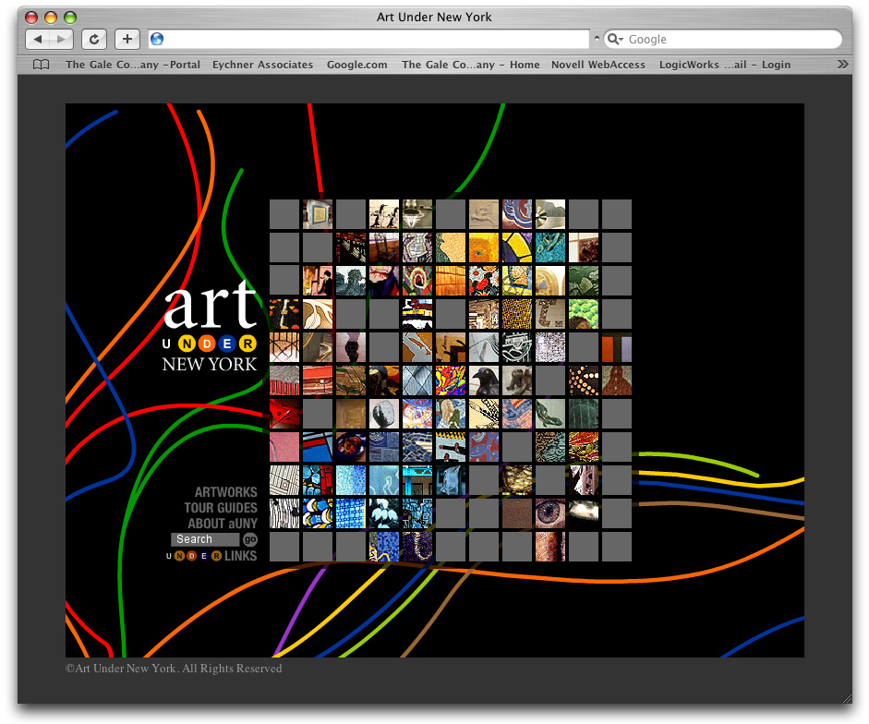Open the red lips portrait thumbnail
This screenshot has width=869, height=724.
point(384,281)
